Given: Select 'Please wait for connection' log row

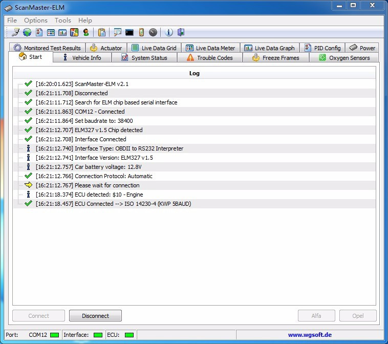Looking at the screenshot, I should point(194,185).
